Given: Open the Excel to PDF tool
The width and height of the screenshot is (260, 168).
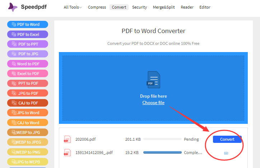Looking at the screenshot, I should (28, 74).
